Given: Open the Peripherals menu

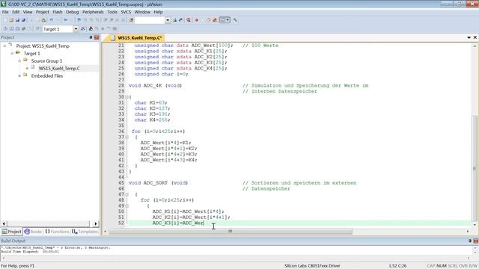Looking at the screenshot, I should (93, 12).
